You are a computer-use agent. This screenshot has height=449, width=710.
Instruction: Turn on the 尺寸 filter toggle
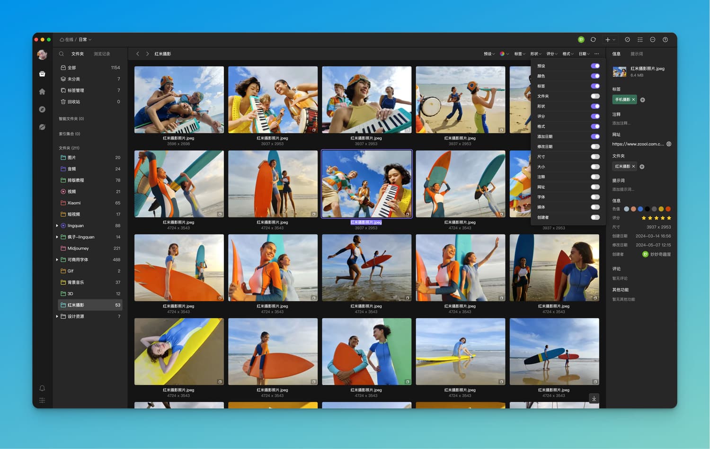595,157
